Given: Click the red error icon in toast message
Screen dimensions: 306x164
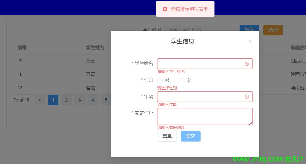Looking at the screenshot, I should pyautogui.click(x=165, y=9).
